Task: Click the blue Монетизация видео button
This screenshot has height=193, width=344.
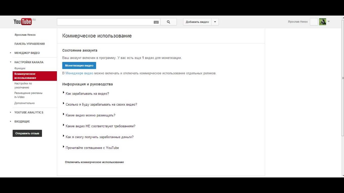Action: click(x=79, y=65)
